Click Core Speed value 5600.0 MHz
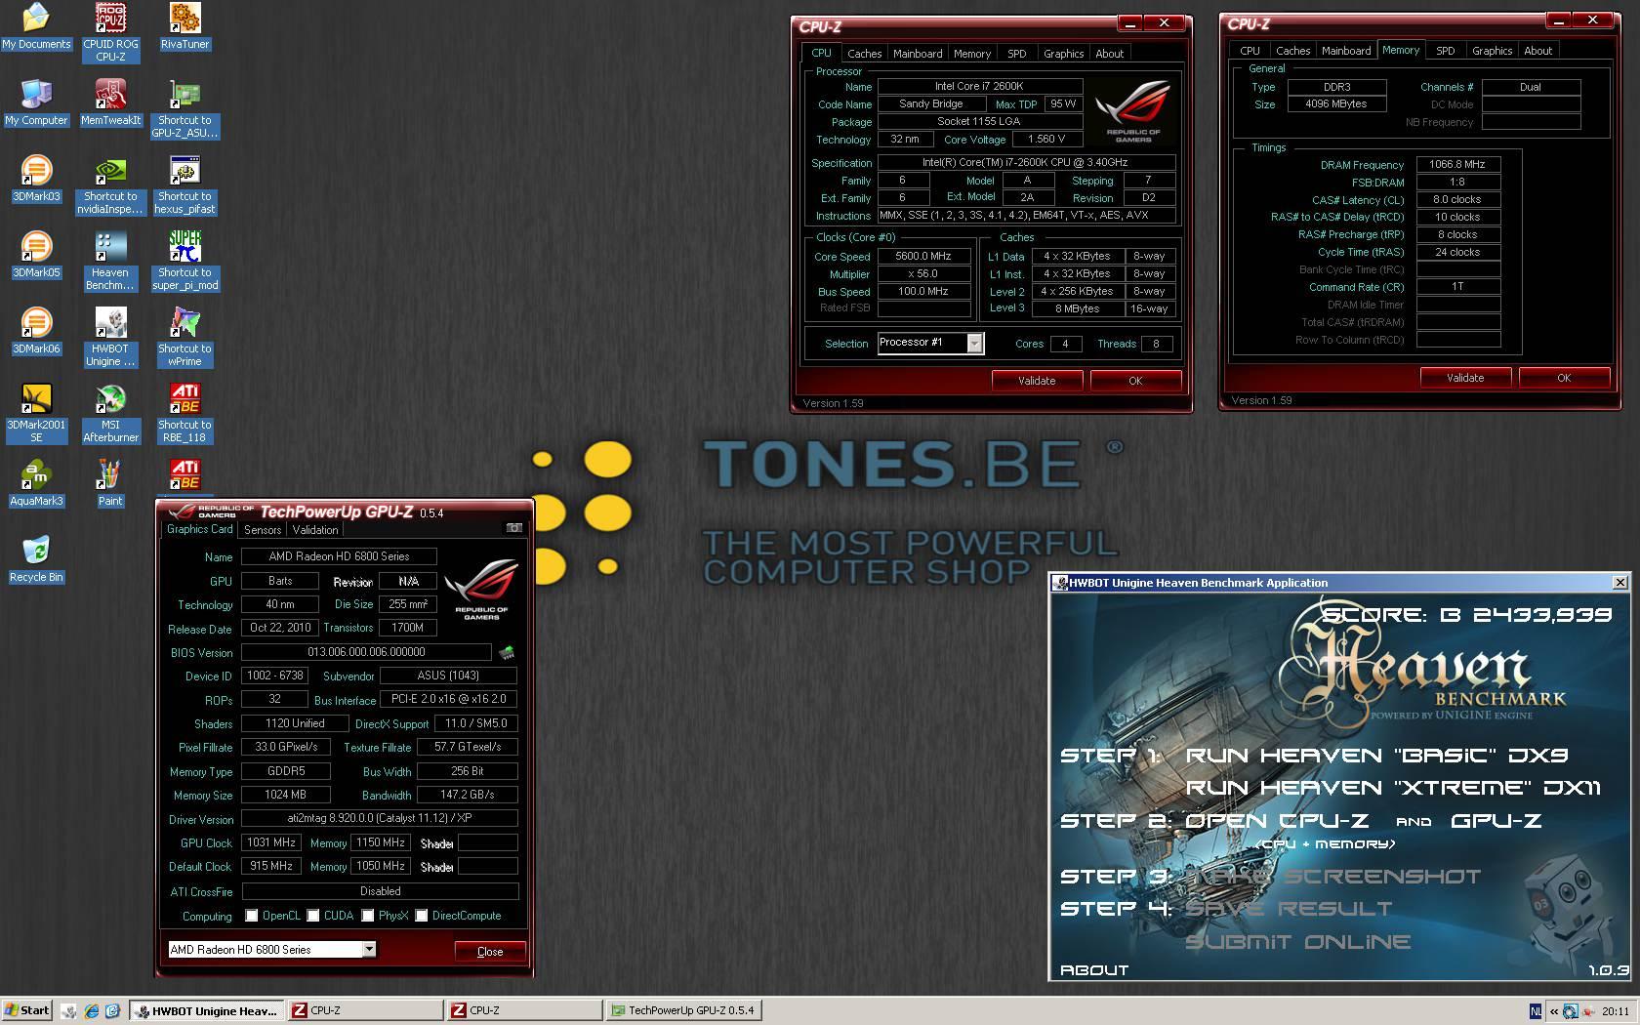Screen dimensions: 1640x1025 click(923, 256)
